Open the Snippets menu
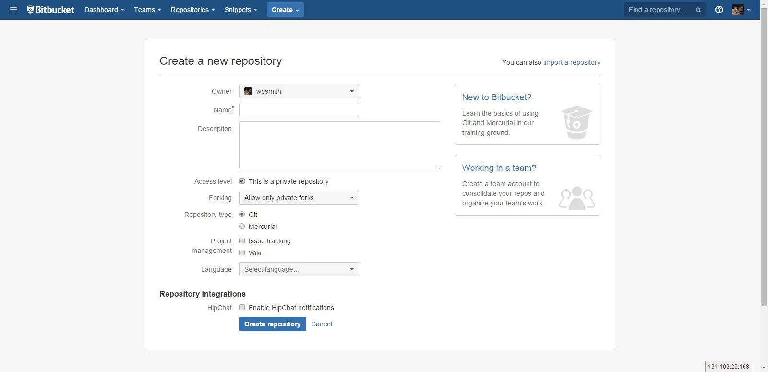 pos(240,10)
